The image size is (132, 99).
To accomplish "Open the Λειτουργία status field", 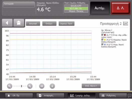I will (x=19, y=5).
